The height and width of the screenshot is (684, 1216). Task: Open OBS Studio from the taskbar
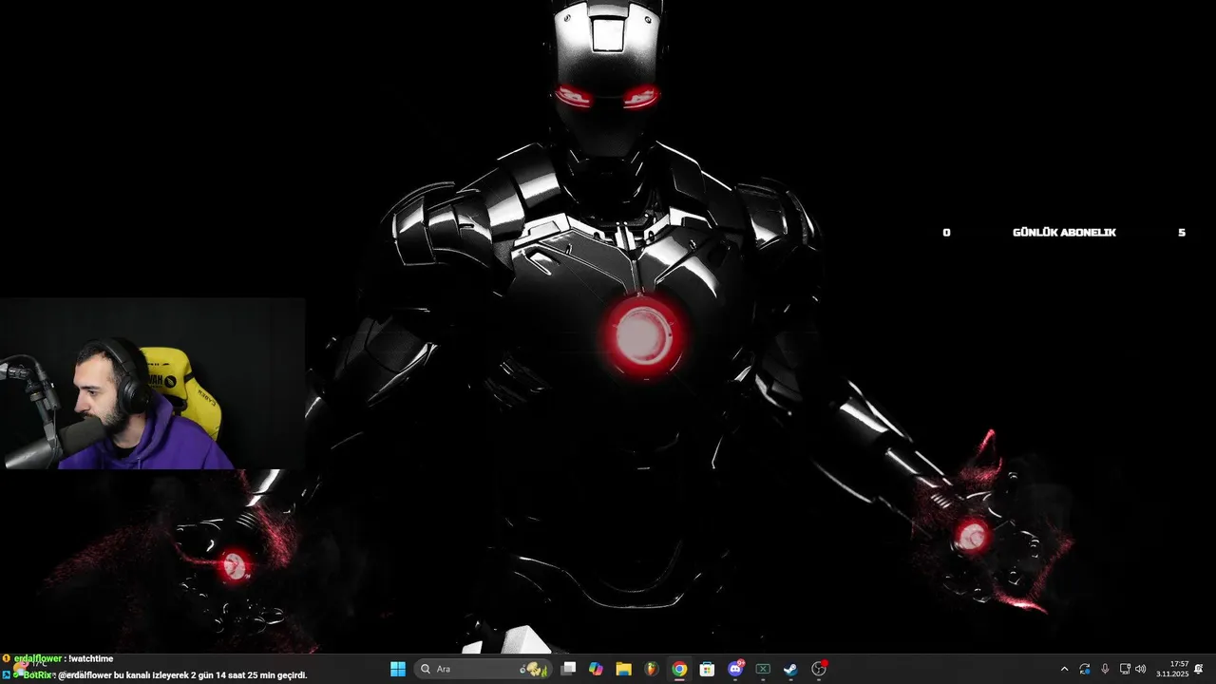pyautogui.click(x=819, y=669)
